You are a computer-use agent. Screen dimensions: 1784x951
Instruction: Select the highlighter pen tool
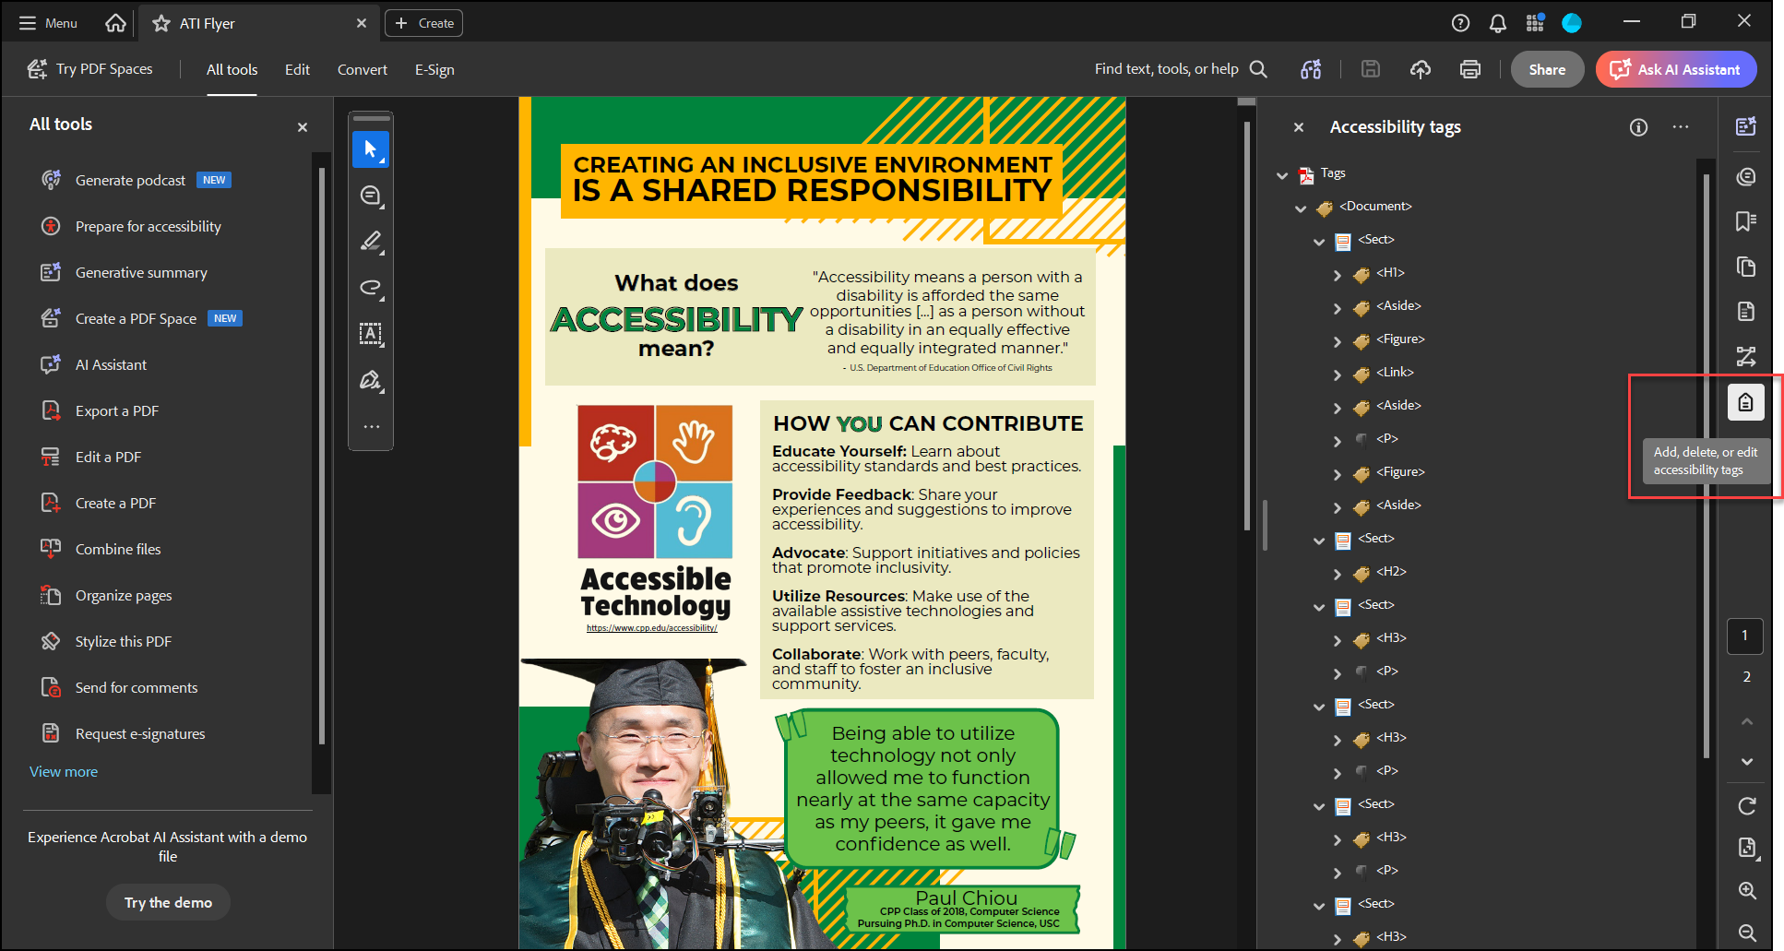371,242
